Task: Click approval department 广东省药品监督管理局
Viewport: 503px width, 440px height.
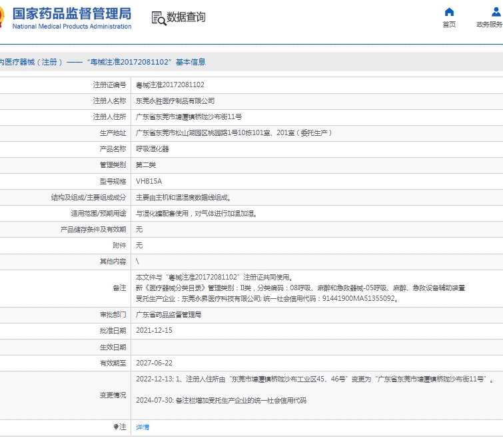Action: coord(169,315)
